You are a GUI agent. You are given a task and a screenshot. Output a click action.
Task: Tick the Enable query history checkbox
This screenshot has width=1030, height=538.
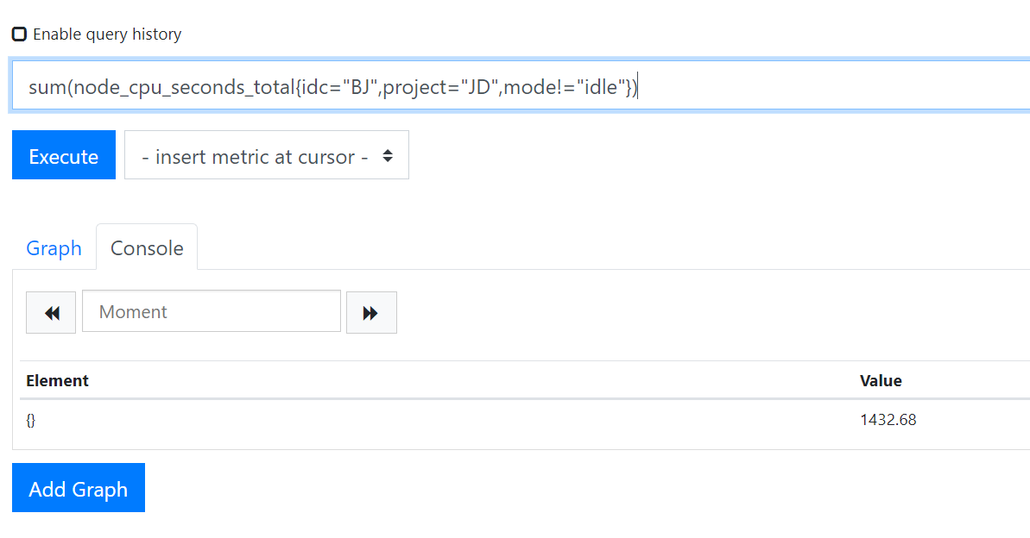point(20,34)
